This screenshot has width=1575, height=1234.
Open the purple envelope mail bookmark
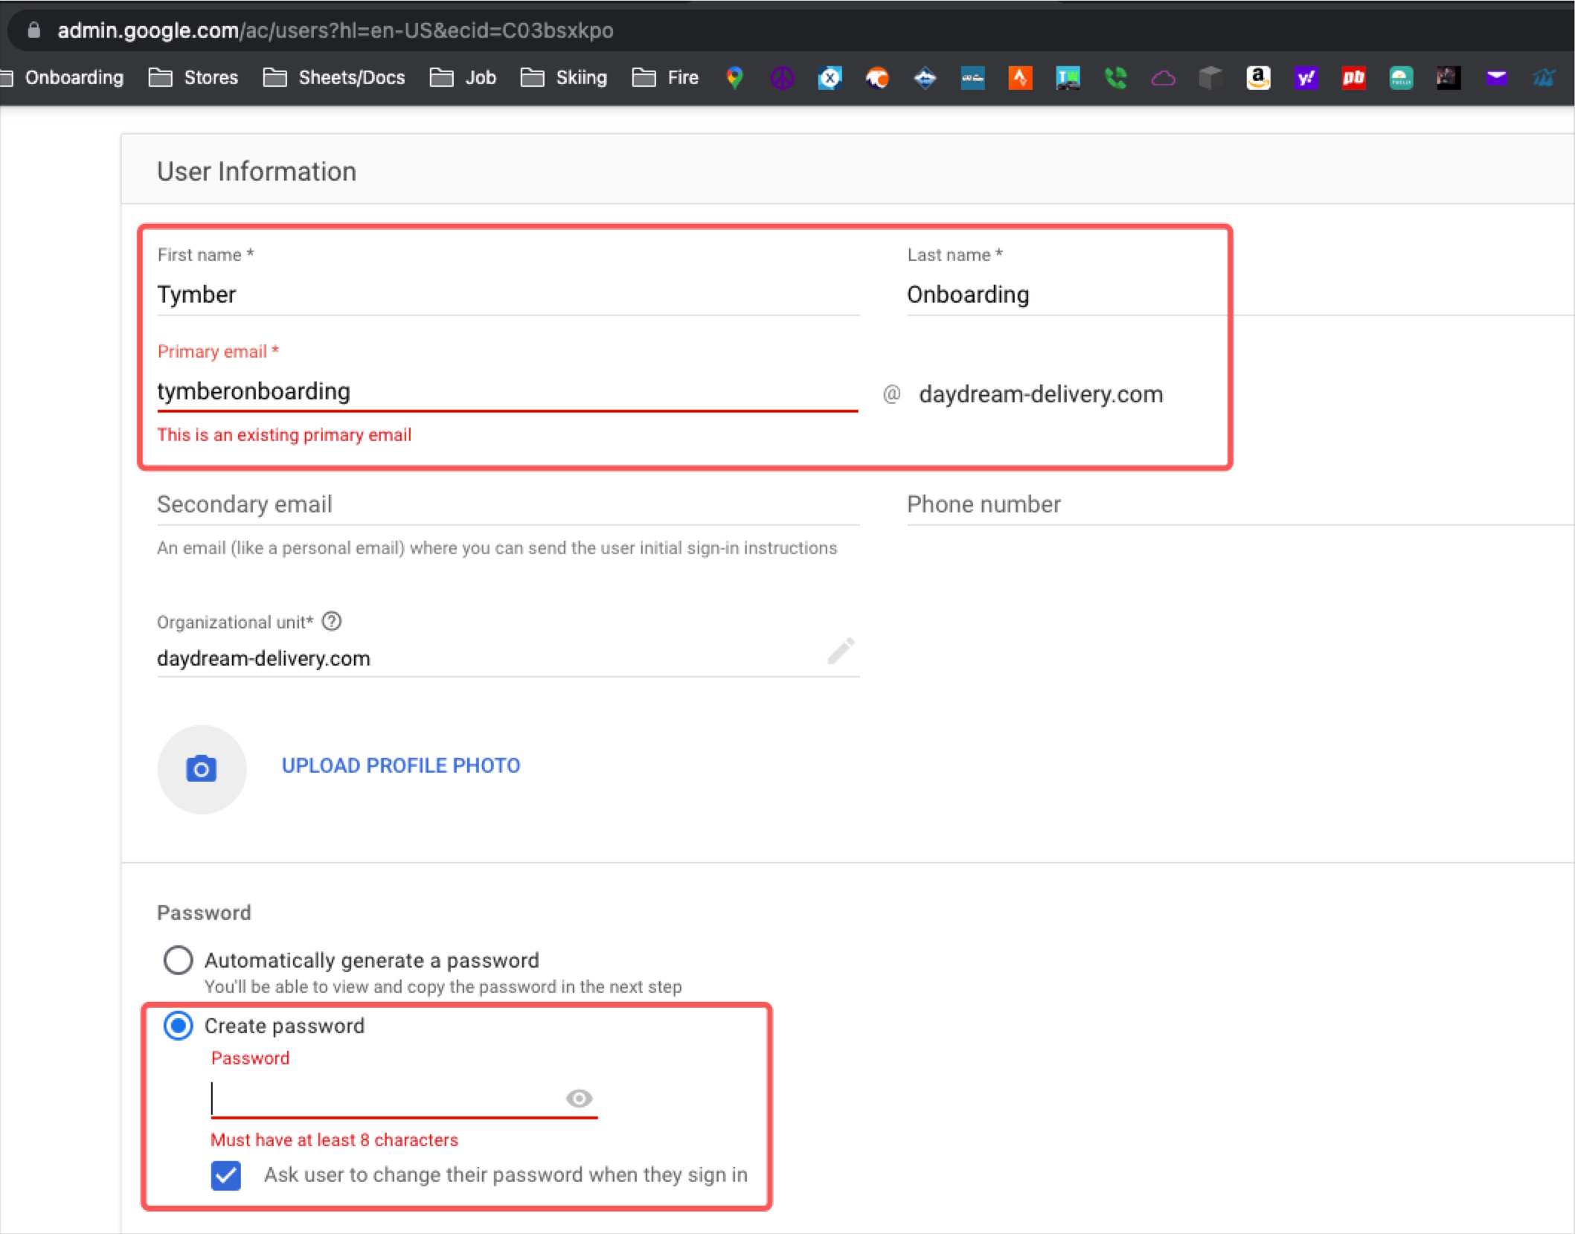(x=1497, y=78)
